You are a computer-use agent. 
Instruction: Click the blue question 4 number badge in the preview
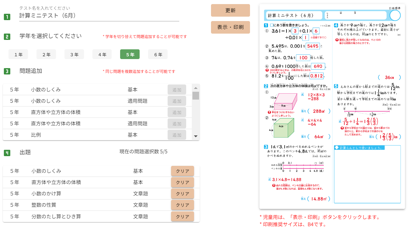[x=336, y=25]
